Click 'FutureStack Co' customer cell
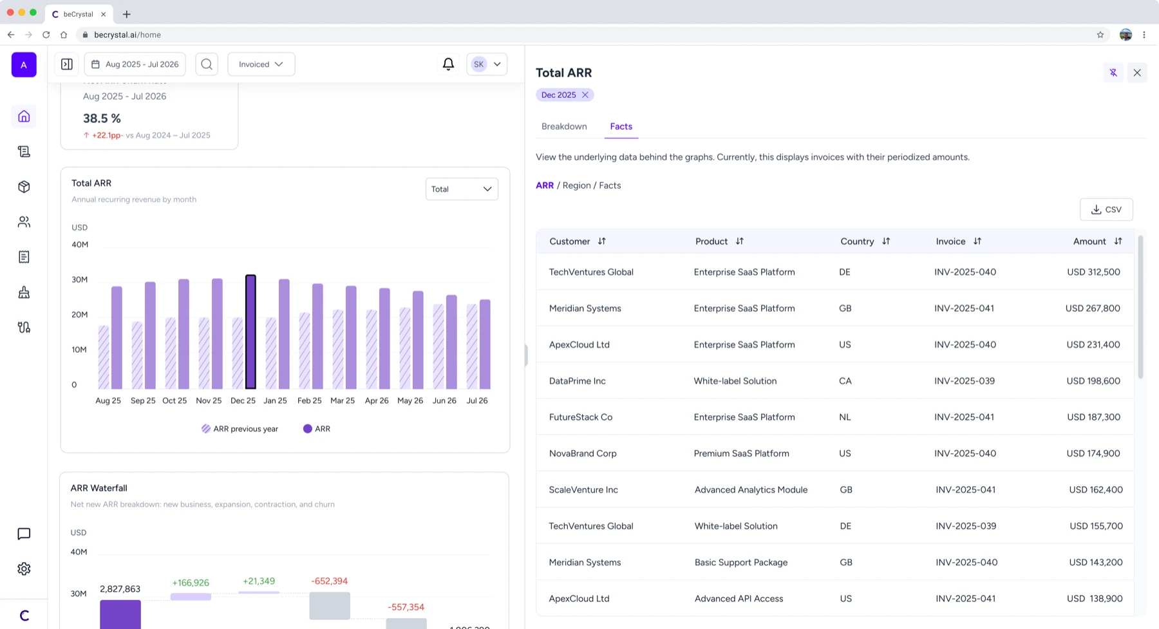The height and width of the screenshot is (629, 1159). pyautogui.click(x=580, y=417)
